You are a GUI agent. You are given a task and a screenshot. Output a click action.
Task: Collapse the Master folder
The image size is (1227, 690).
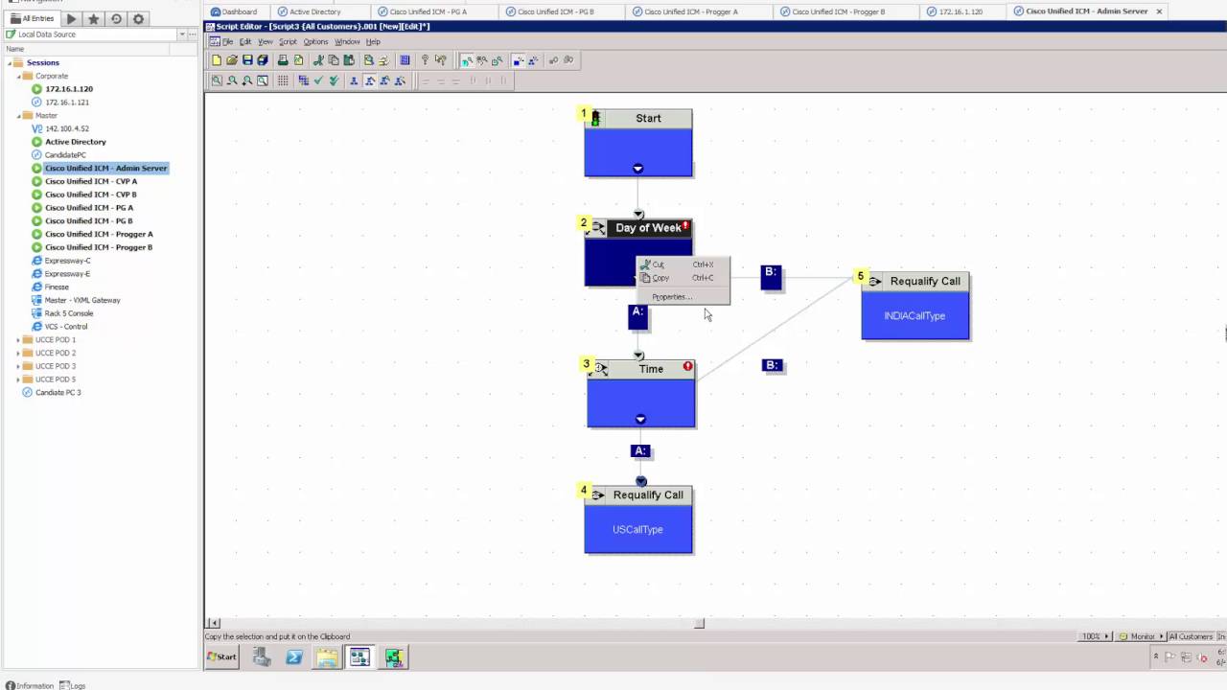(18, 115)
